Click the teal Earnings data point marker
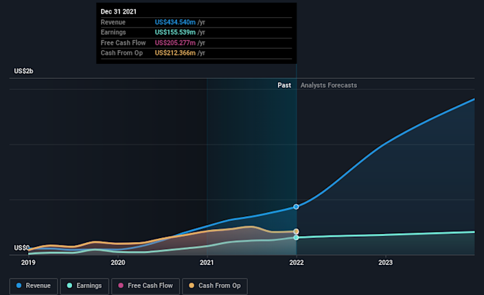This screenshot has height=295, width=484. (297, 237)
